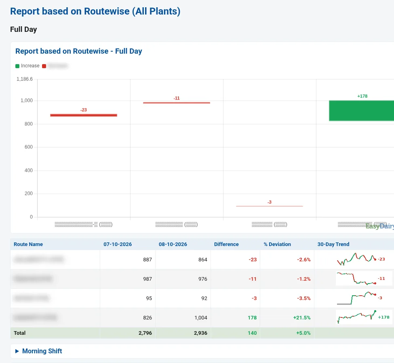The width and height of the screenshot is (394, 363).
Task: Click the red -23 chart bar
Action: pos(84,115)
